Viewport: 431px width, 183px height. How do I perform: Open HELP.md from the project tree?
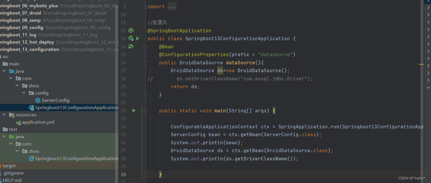pos(12,180)
